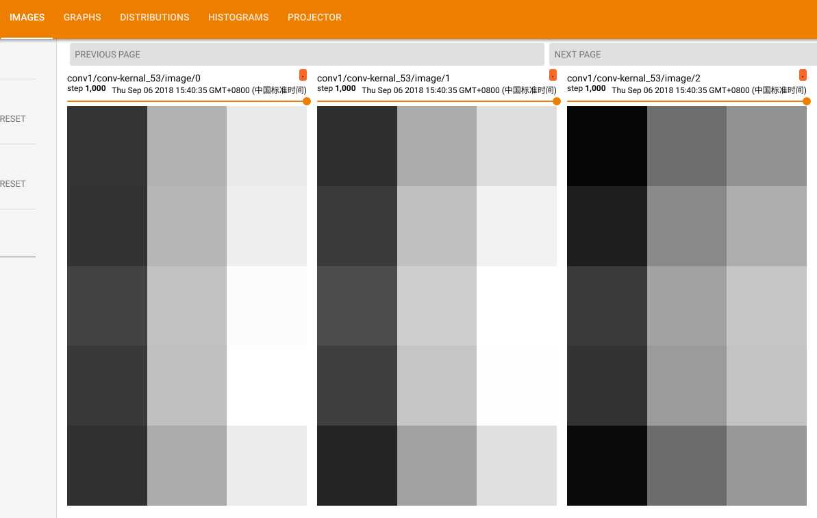Click step 1,000 label under image/0
Screen dimensions: 817x518
tap(86, 88)
